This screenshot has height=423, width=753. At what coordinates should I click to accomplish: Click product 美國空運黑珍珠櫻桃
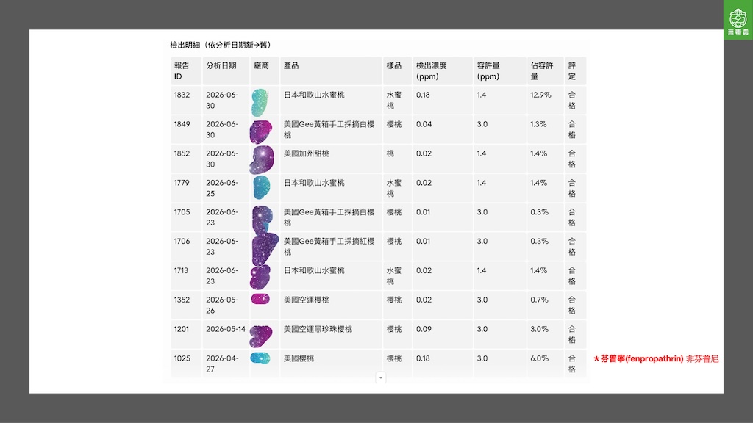pyautogui.click(x=318, y=329)
